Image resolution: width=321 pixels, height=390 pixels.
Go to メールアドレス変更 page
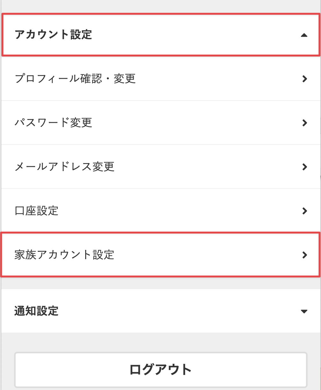tap(64, 167)
